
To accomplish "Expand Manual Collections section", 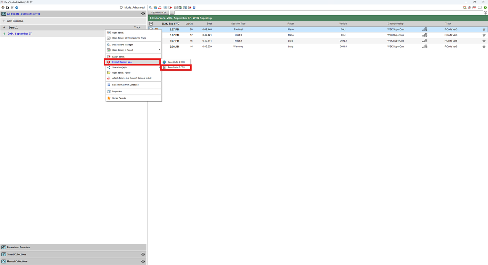I will pos(73,262).
